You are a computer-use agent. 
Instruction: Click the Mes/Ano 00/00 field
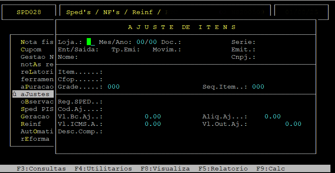point(147,42)
